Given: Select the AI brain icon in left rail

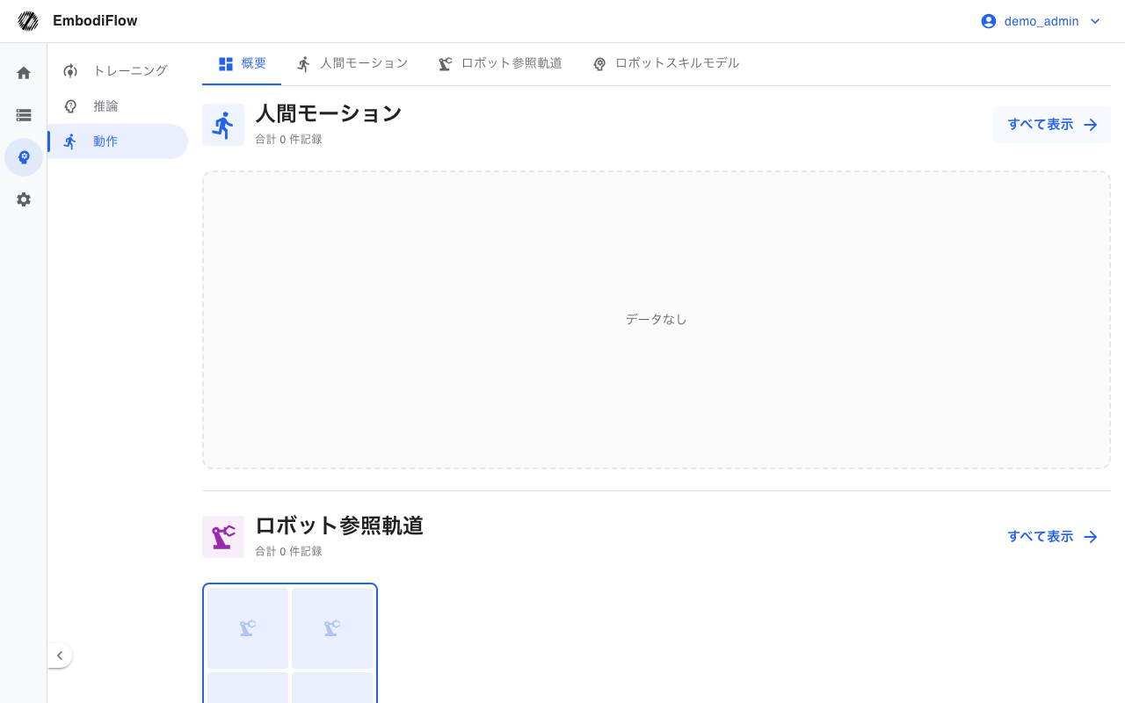Looking at the screenshot, I should tap(24, 157).
